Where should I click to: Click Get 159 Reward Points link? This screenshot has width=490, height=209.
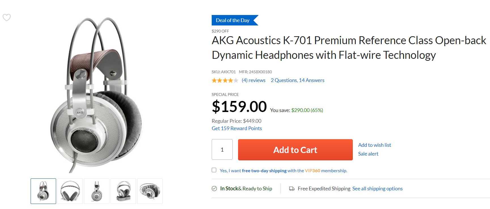coord(237,128)
